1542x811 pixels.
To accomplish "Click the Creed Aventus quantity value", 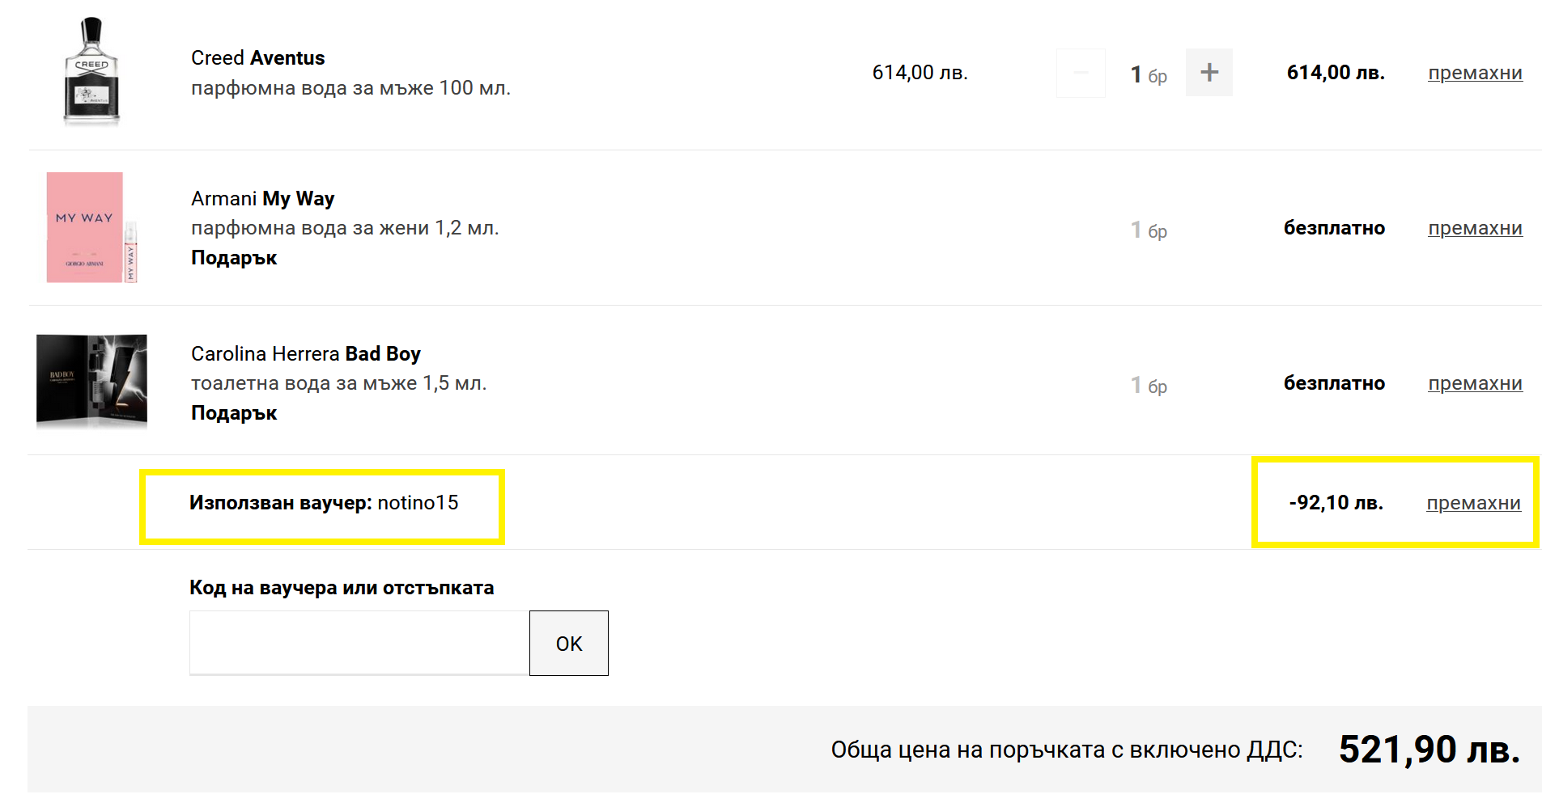I will pos(1136,74).
